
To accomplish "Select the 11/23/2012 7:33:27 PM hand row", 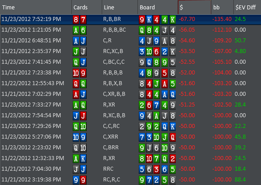I will tap(130, 105).
